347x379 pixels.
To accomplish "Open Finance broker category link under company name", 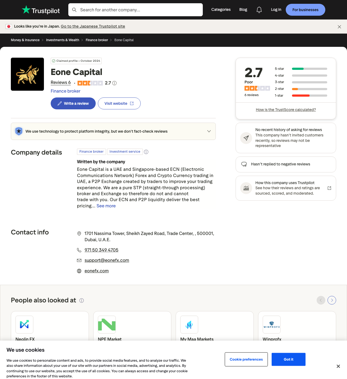I will (x=66, y=91).
